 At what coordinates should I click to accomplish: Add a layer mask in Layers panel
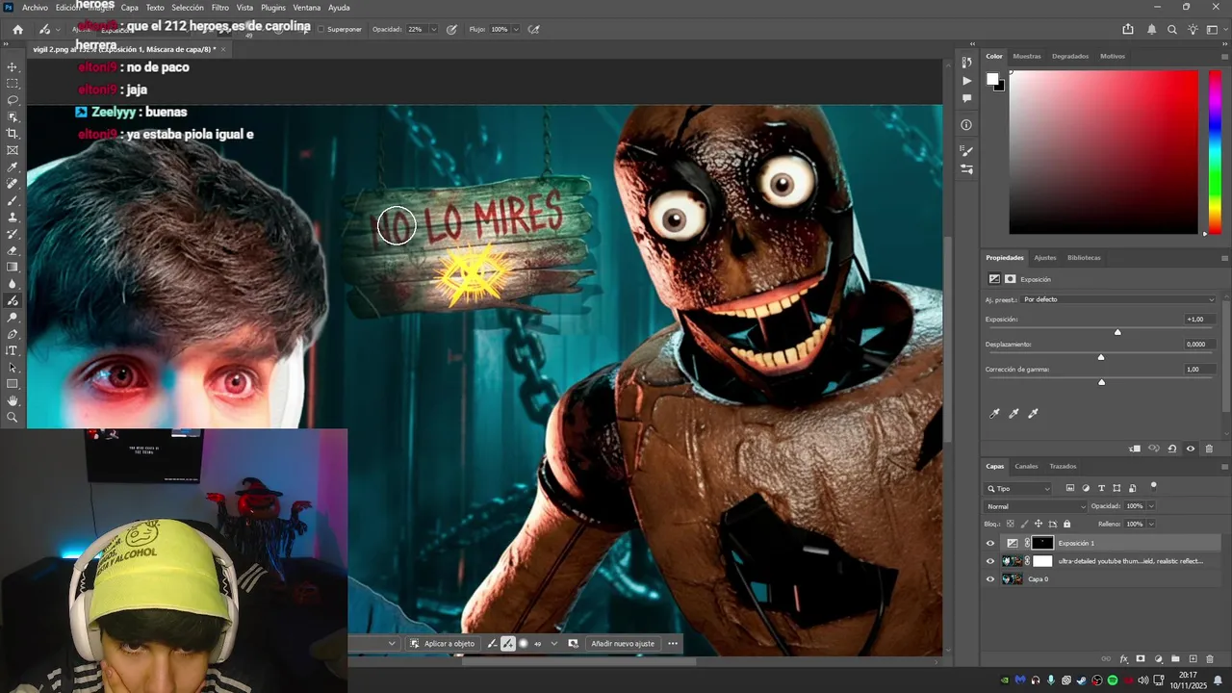(1141, 659)
